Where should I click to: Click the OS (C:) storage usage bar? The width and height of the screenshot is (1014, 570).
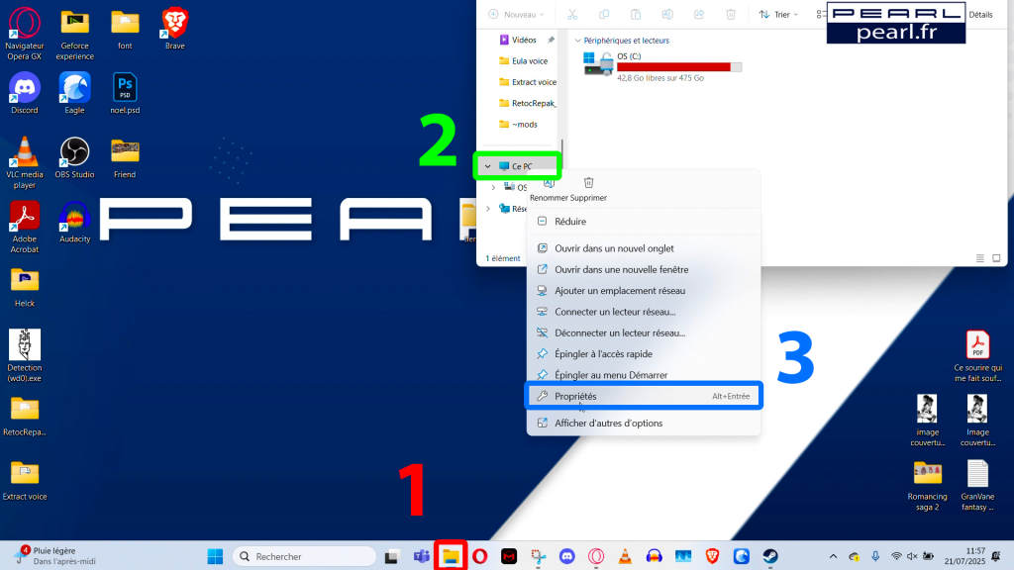click(x=679, y=67)
